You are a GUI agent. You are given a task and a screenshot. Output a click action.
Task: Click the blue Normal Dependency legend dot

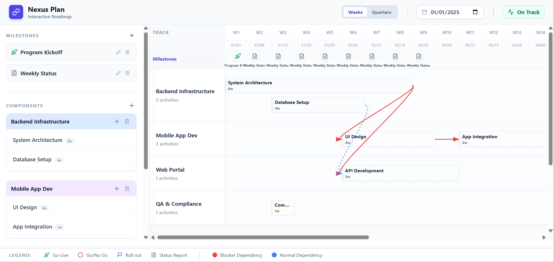[274, 255]
